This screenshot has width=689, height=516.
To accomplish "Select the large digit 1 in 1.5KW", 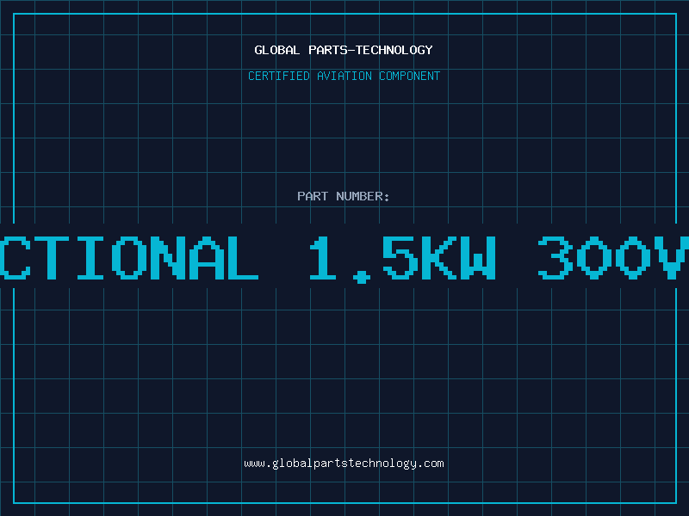I will (x=322, y=258).
